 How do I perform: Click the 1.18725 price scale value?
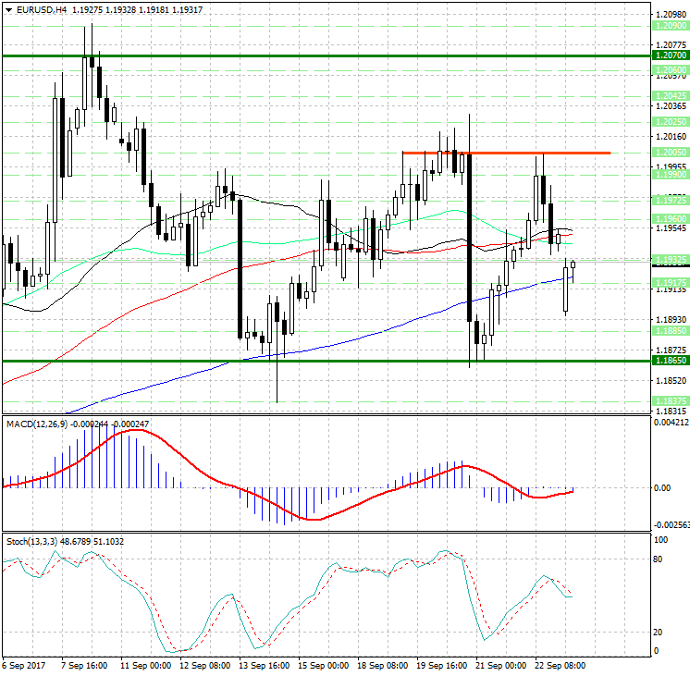point(672,350)
